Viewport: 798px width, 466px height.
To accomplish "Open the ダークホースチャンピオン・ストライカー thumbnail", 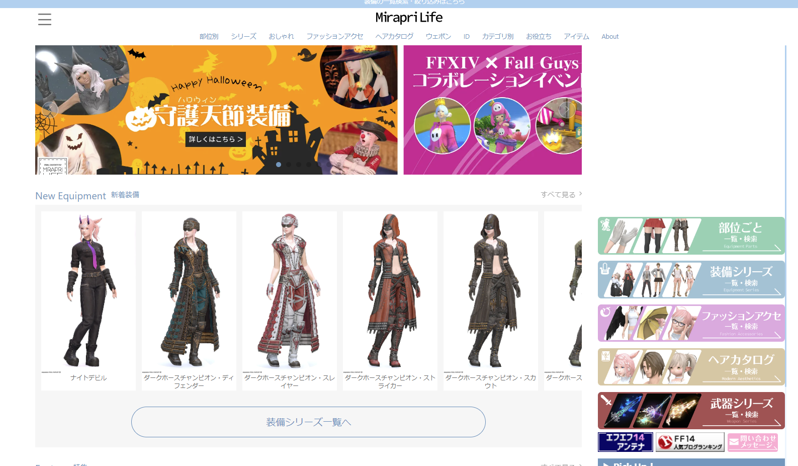I will 390,292.
